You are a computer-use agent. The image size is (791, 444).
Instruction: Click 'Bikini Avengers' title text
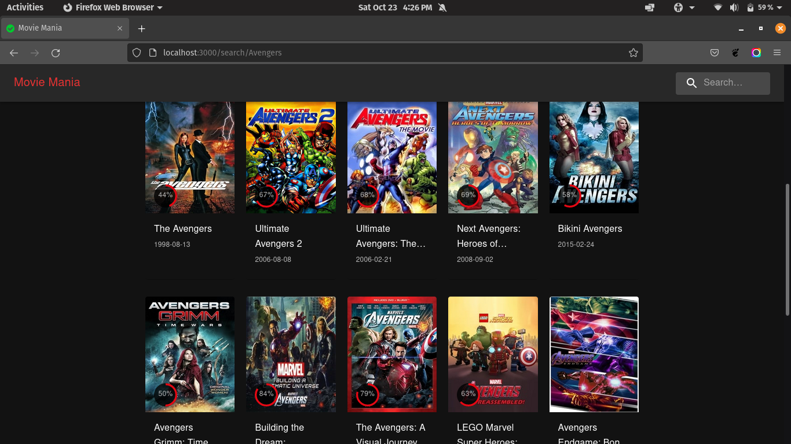point(590,229)
